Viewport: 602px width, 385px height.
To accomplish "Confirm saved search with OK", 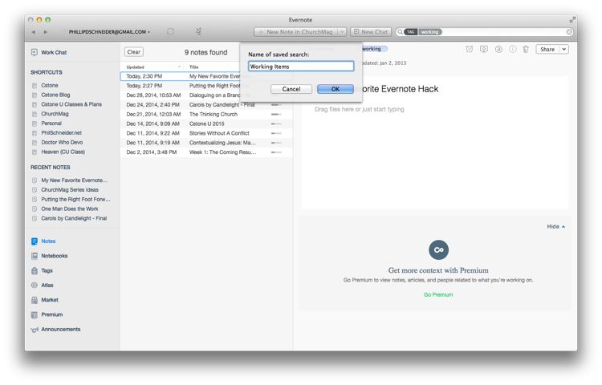I will coord(336,89).
